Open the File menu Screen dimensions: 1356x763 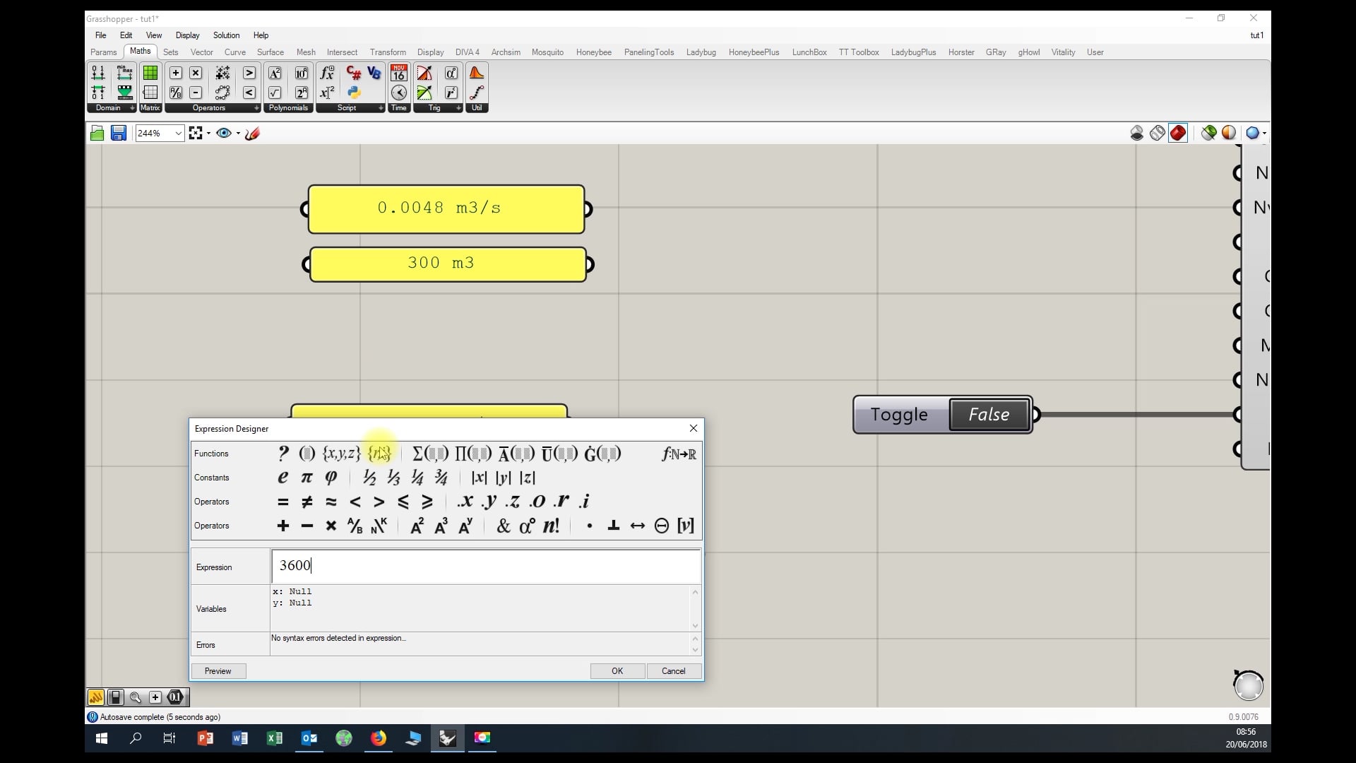tap(101, 35)
